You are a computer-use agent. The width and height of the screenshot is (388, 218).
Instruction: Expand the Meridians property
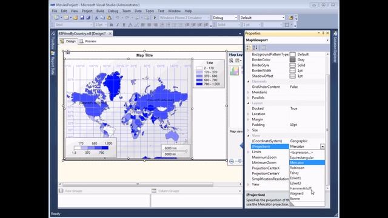point(248,92)
